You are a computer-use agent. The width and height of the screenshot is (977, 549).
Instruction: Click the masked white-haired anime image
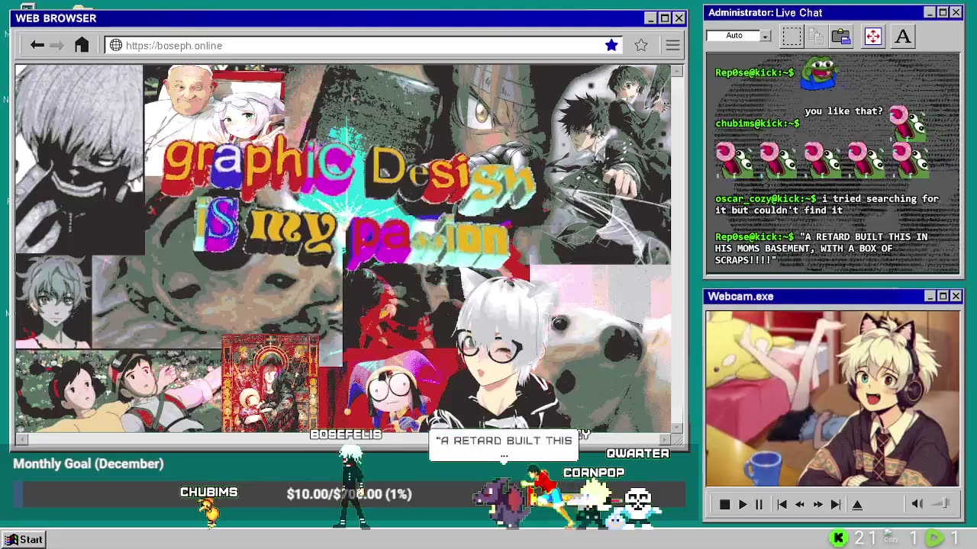tap(79, 160)
